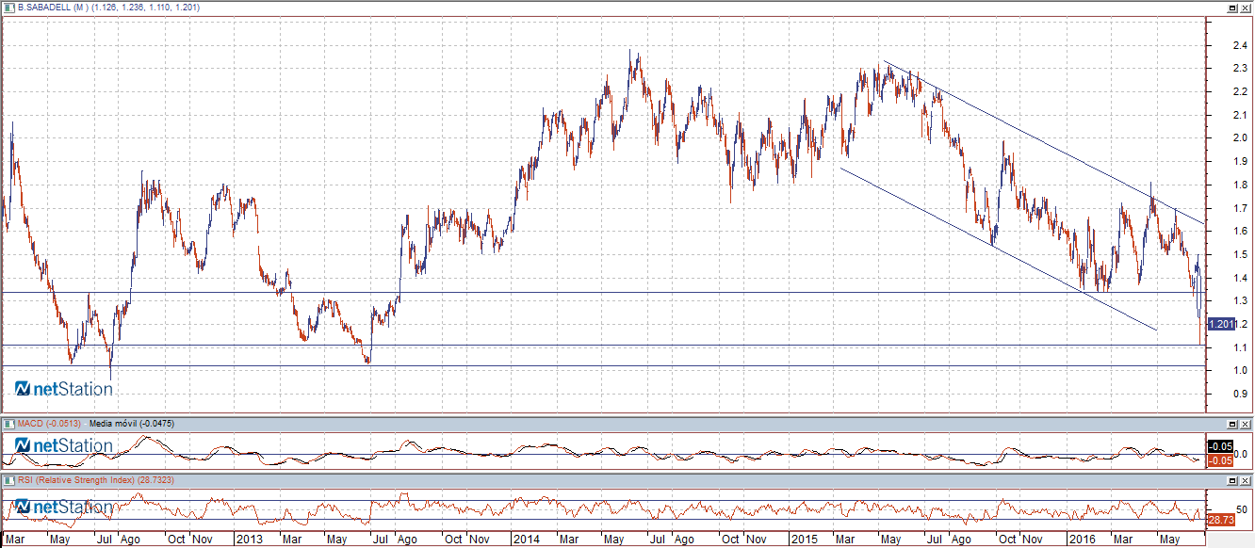Click the 2015 label on time axis
This screenshot has width=1255, height=548.
coord(804,540)
